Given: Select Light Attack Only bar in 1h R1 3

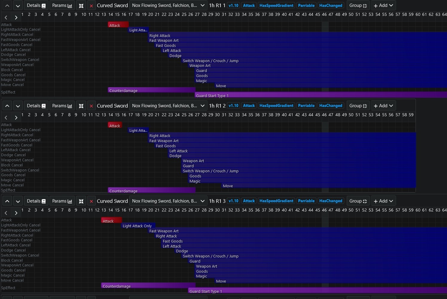Looking at the screenshot, I should [x=138, y=226].
